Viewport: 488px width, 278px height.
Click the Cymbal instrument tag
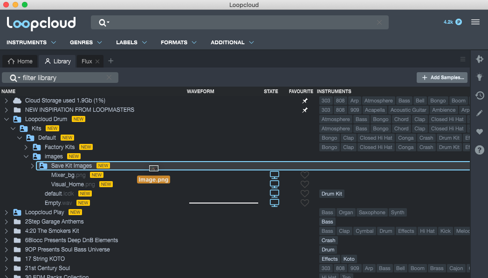coord(364,231)
